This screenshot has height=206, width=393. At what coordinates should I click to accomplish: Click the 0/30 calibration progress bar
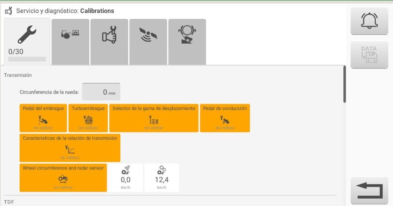(x=27, y=59)
